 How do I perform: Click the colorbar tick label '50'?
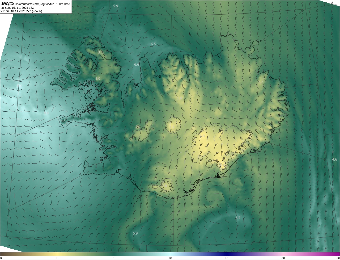338,258
